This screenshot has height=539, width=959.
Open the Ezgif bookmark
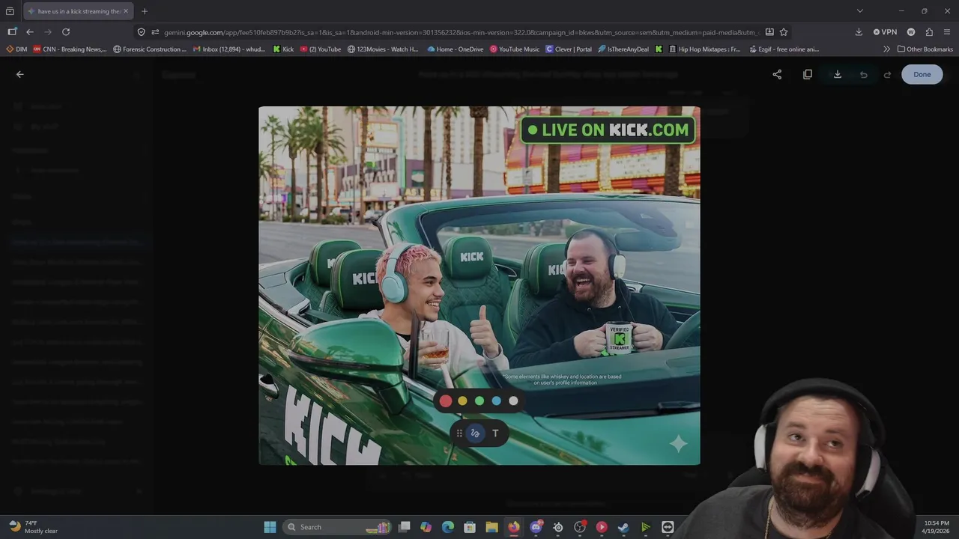click(x=784, y=49)
